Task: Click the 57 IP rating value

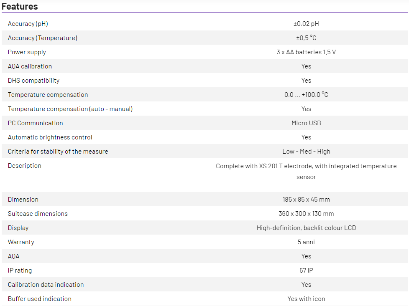Action: point(306,271)
